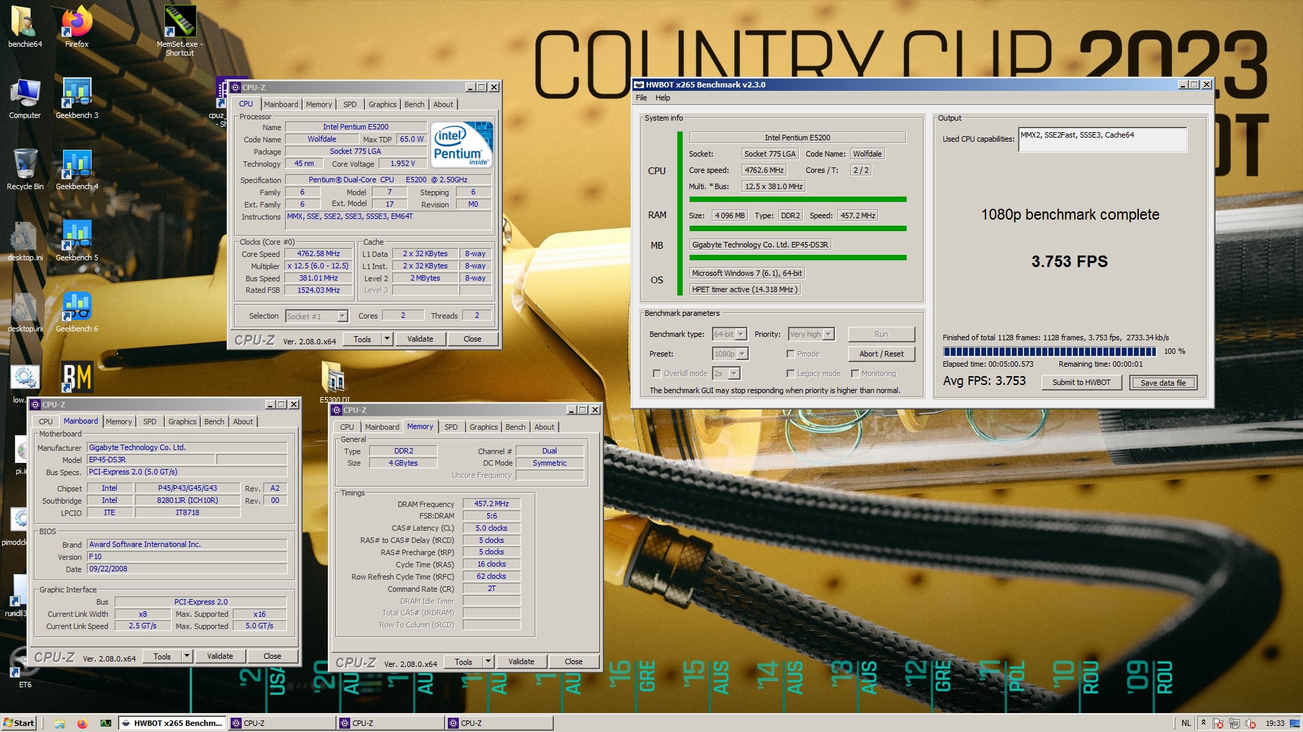The height and width of the screenshot is (732, 1303).
Task: Click Validate in CPU-Z Memory window
Action: [521, 662]
